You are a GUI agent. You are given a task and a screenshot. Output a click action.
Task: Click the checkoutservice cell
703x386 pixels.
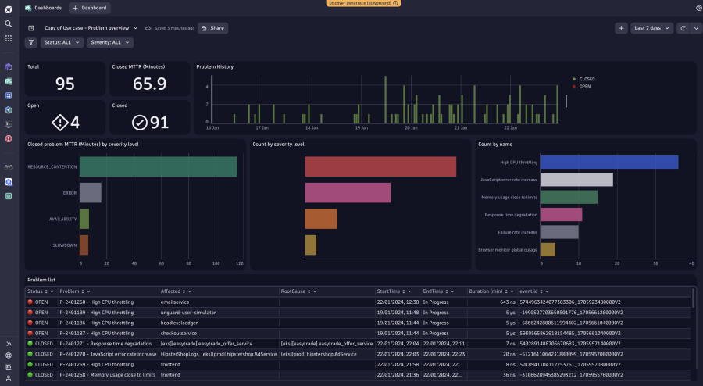[178, 333]
